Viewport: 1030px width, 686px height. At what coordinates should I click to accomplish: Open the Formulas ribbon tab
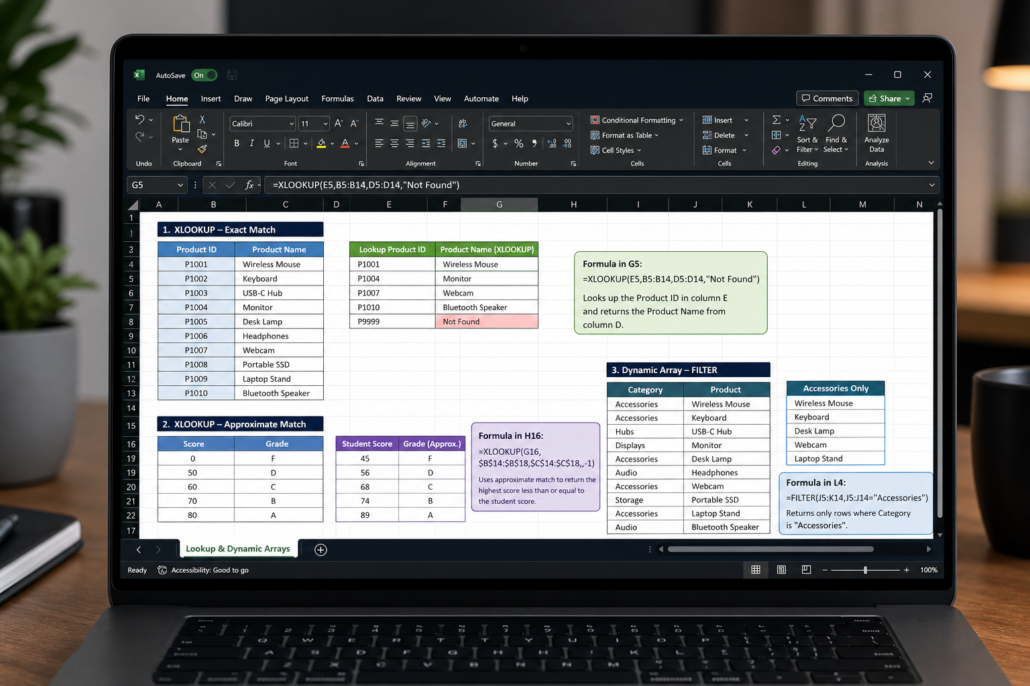tap(337, 98)
